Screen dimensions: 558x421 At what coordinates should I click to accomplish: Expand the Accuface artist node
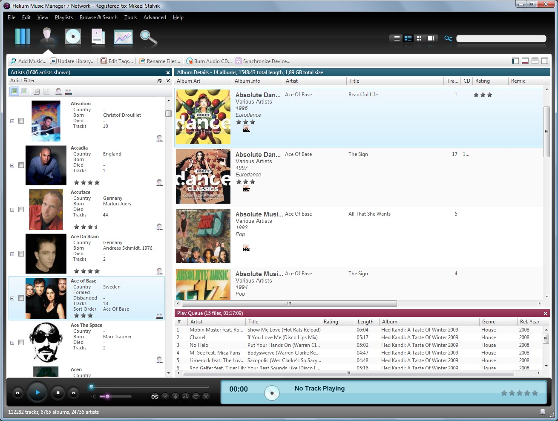click(12, 210)
